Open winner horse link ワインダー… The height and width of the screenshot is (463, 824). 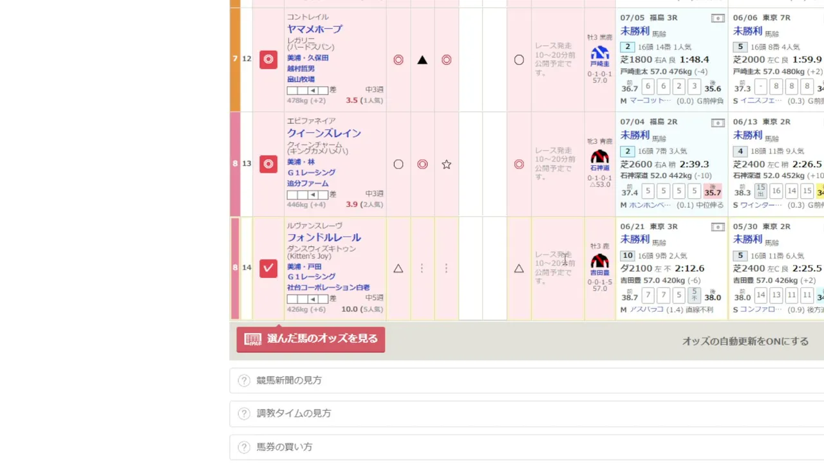[762, 205]
